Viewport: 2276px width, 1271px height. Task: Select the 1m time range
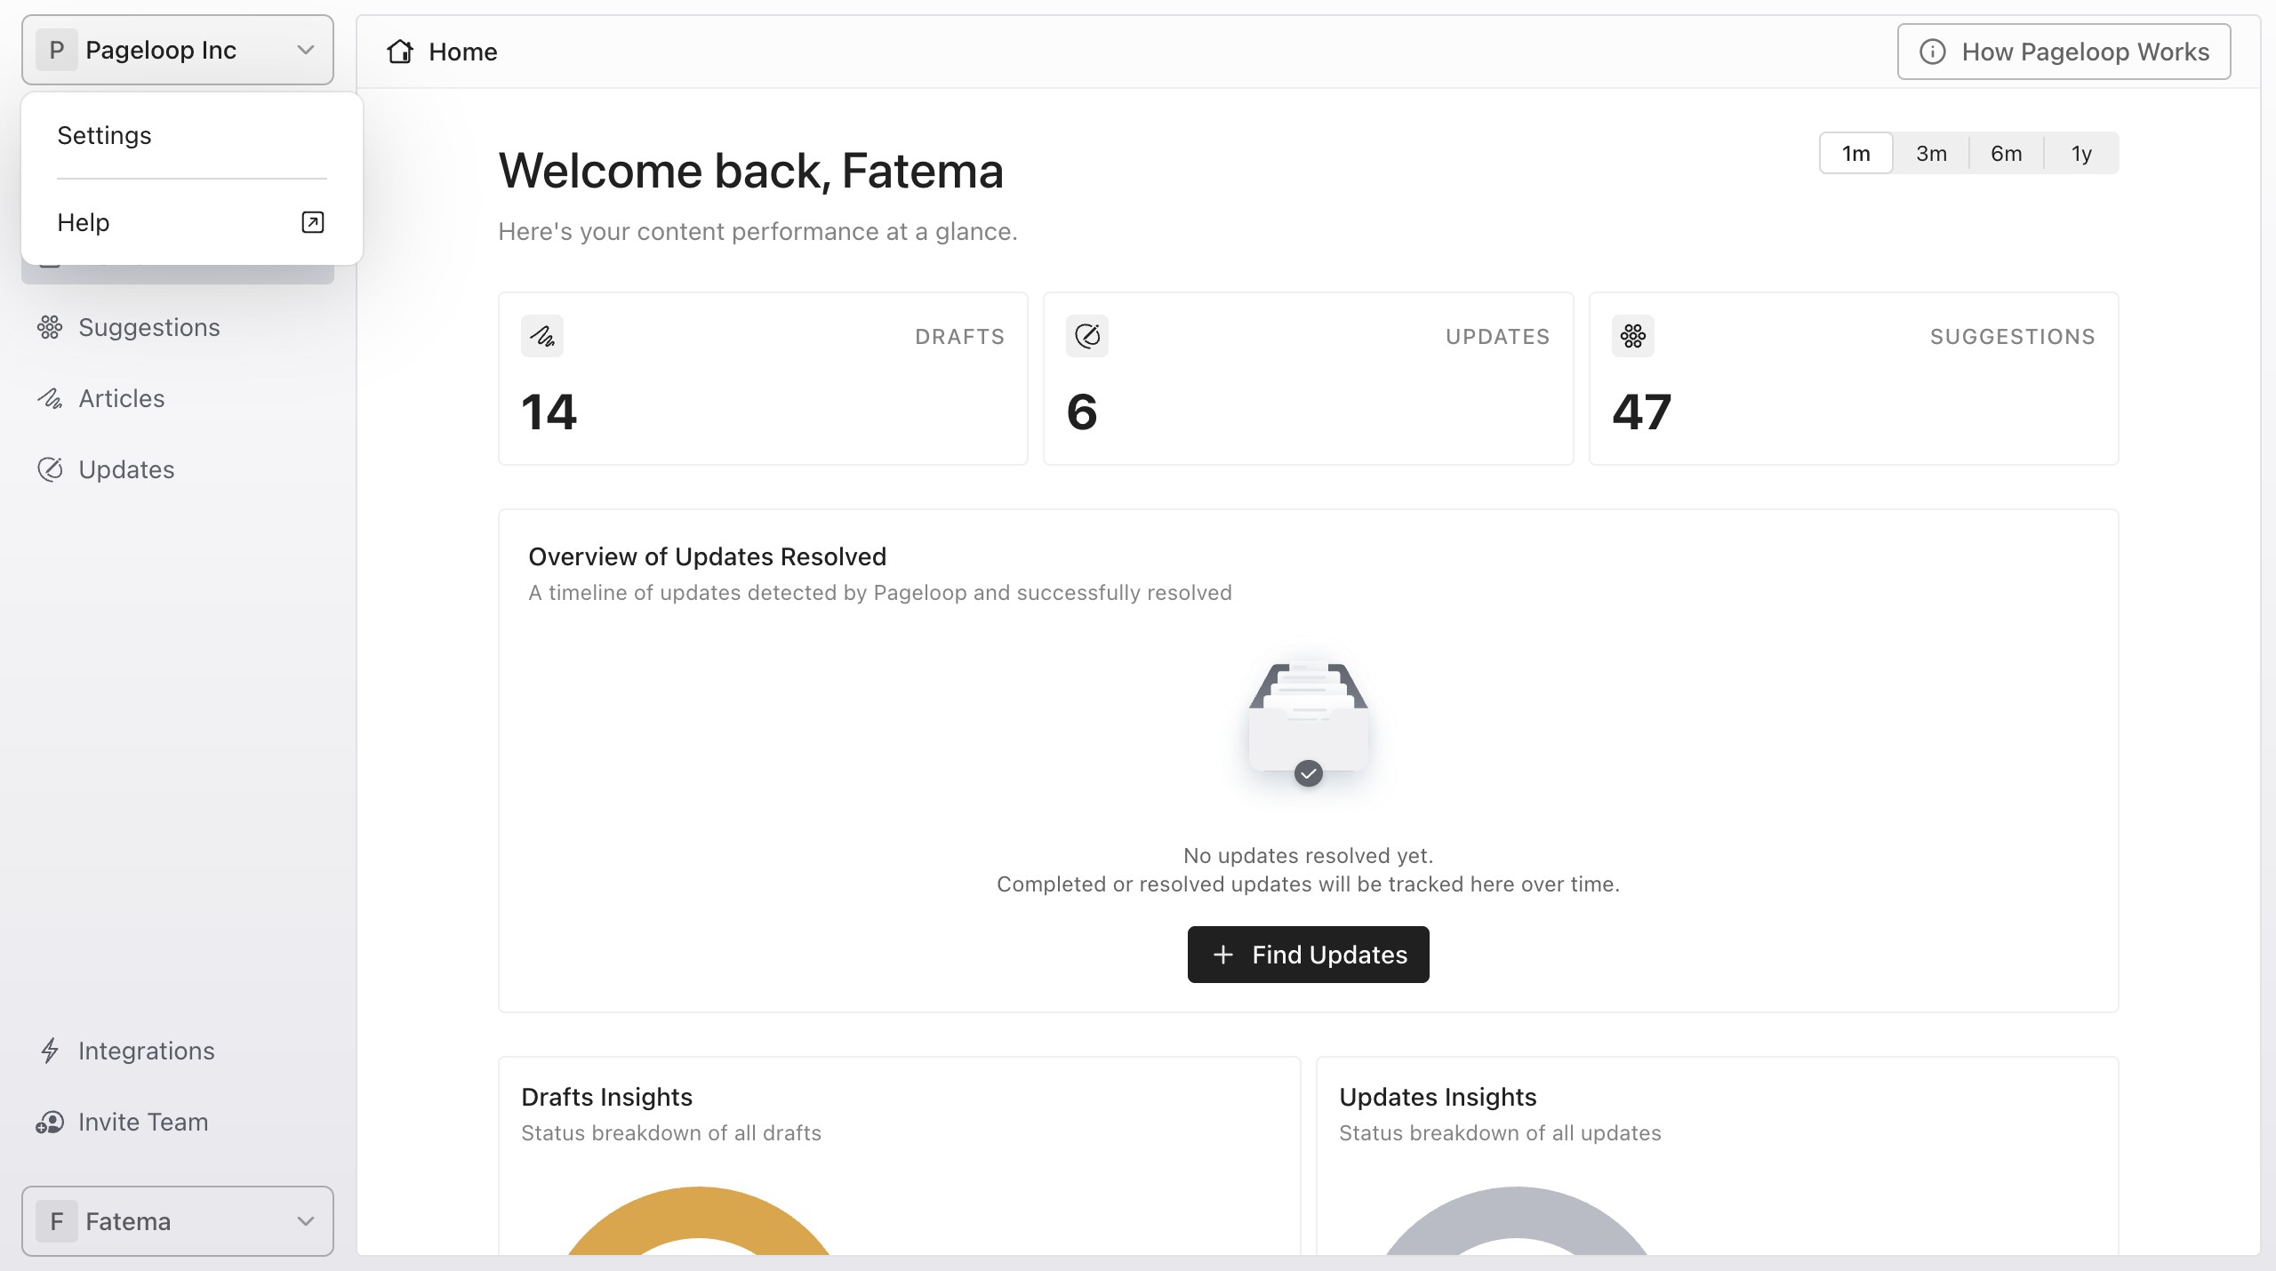pyautogui.click(x=1856, y=153)
